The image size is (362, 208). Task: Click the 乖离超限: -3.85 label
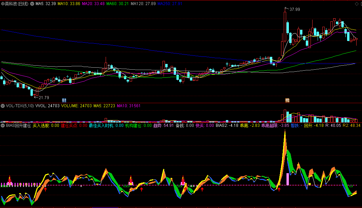click(275, 125)
